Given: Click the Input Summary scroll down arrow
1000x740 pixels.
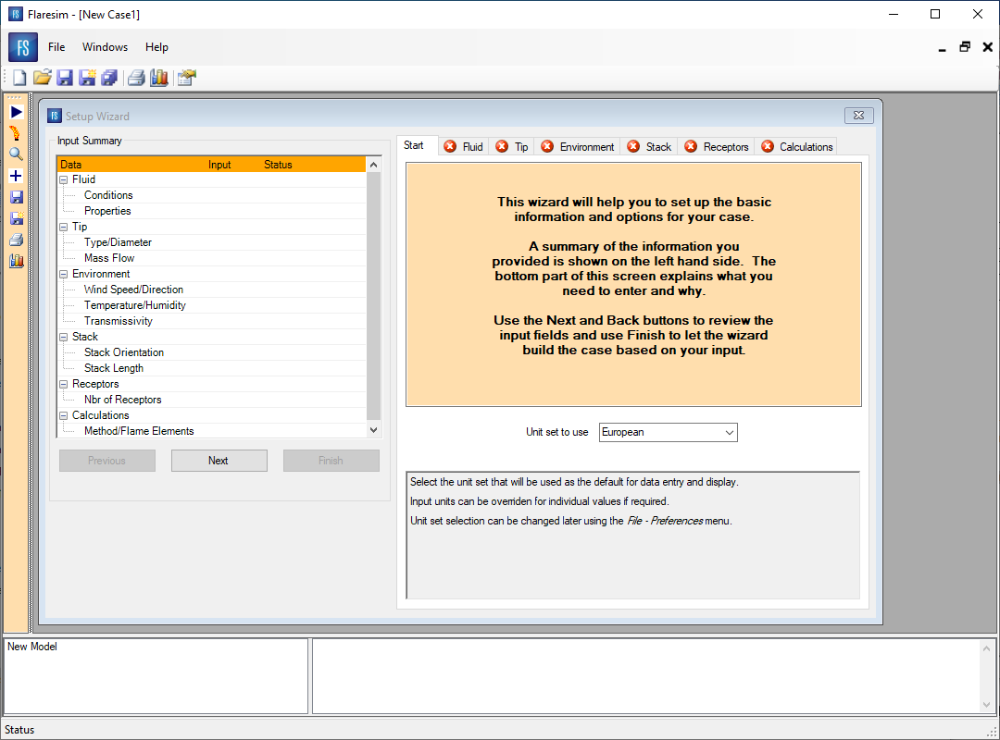Looking at the screenshot, I should [374, 430].
